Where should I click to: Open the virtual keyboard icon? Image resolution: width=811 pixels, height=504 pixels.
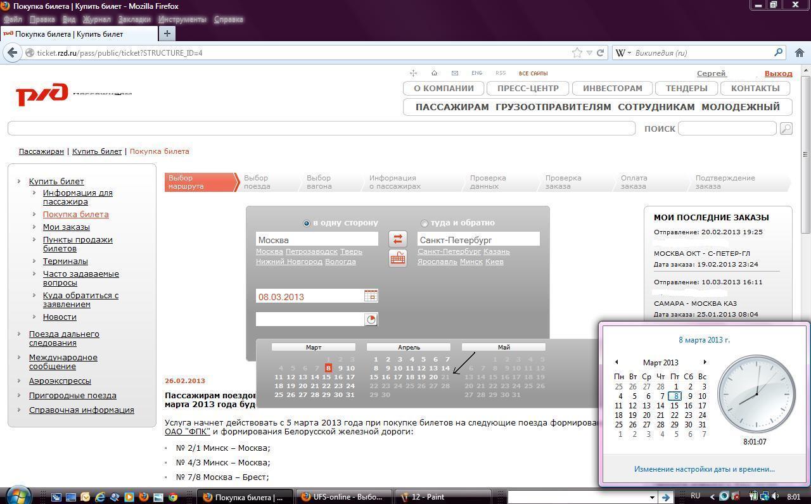[397, 258]
